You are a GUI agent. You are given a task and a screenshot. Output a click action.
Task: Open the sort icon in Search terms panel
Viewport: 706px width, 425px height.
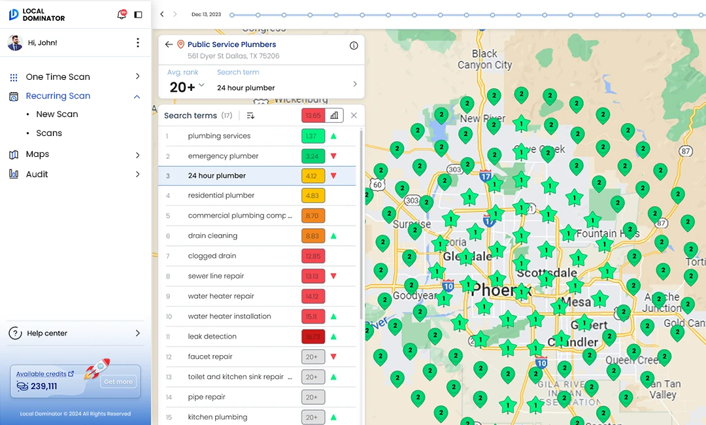tap(250, 115)
